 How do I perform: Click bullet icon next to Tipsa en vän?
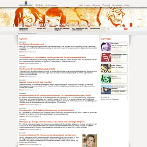coord(101,100)
